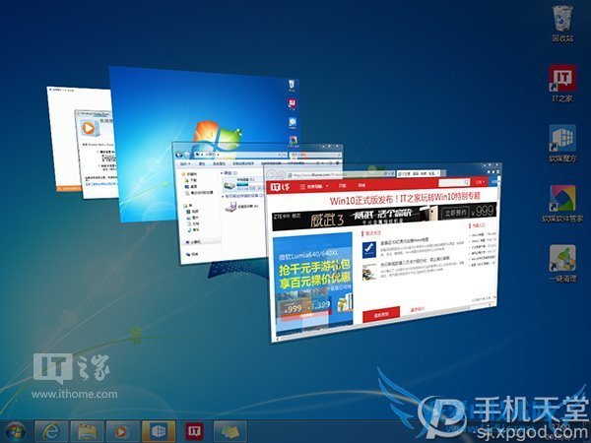Open the 回收站 Recycle Bin desktop icon
Screen dimensions: 591x443
coord(562,24)
